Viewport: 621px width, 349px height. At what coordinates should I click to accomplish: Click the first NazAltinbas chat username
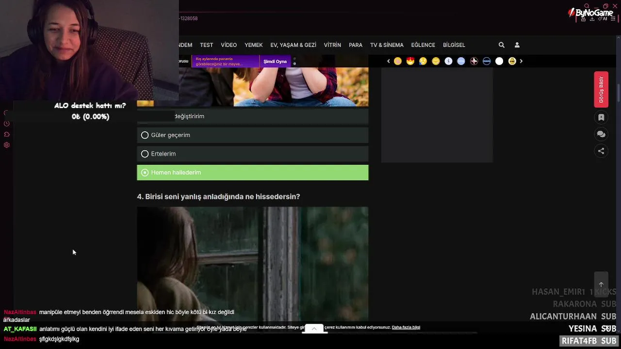20,312
